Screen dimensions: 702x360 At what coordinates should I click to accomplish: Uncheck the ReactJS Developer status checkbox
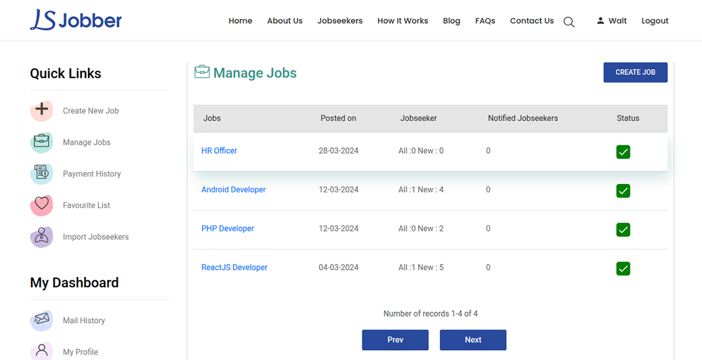coord(623,268)
